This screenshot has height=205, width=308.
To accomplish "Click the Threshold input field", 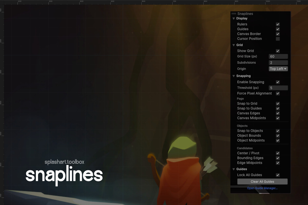I will (x=278, y=88).
